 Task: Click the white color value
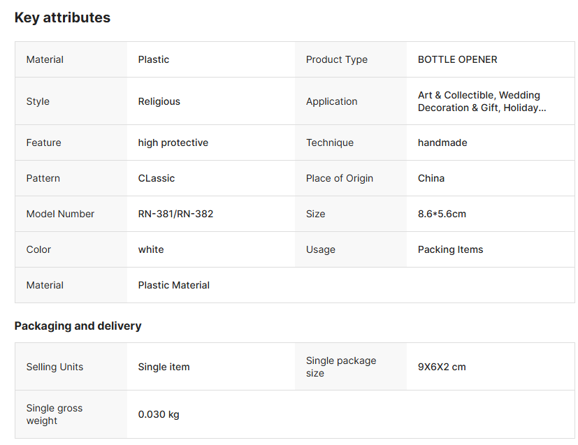point(150,249)
